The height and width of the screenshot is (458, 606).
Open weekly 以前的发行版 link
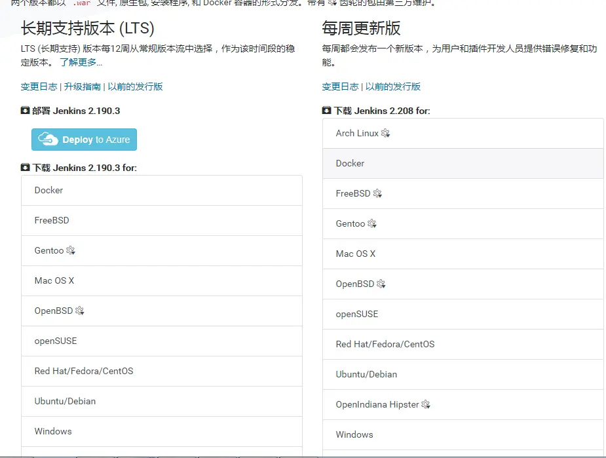pyautogui.click(x=393, y=86)
